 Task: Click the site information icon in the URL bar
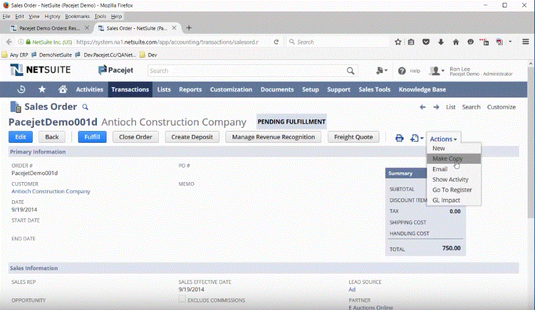tap(21, 42)
